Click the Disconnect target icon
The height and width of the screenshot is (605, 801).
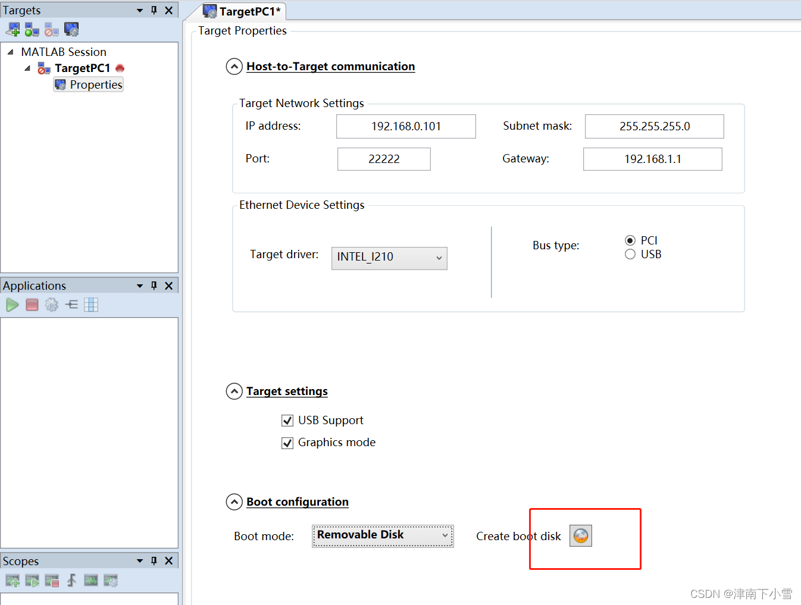coord(51,29)
